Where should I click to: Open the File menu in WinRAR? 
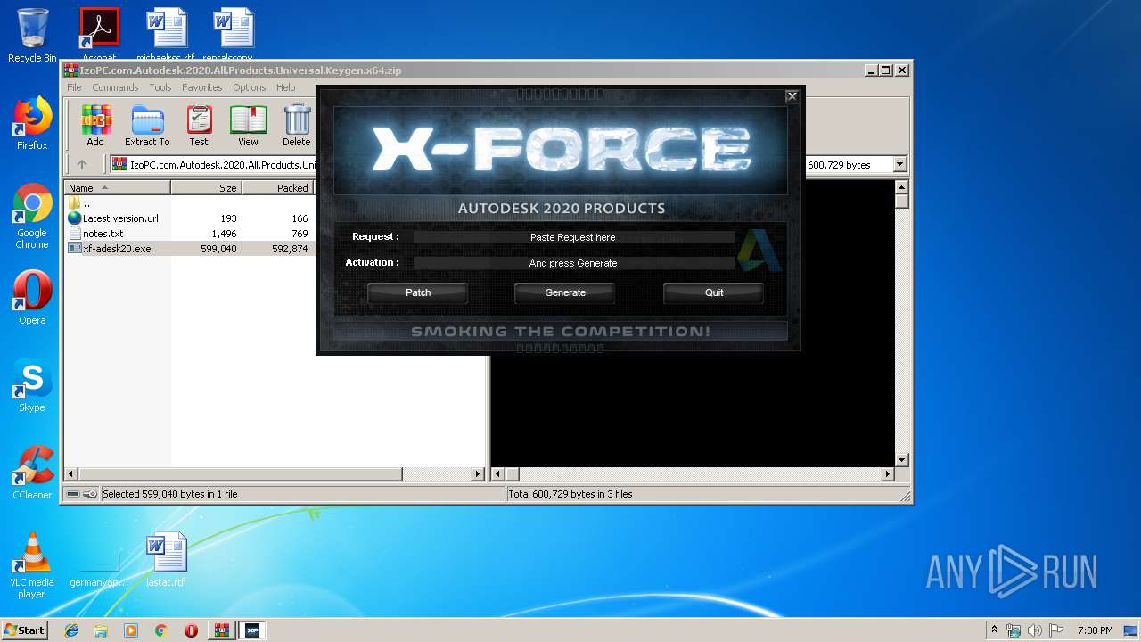[x=74, y=87]
